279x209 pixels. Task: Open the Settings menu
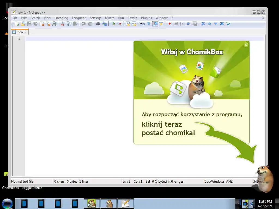point(96,18)
